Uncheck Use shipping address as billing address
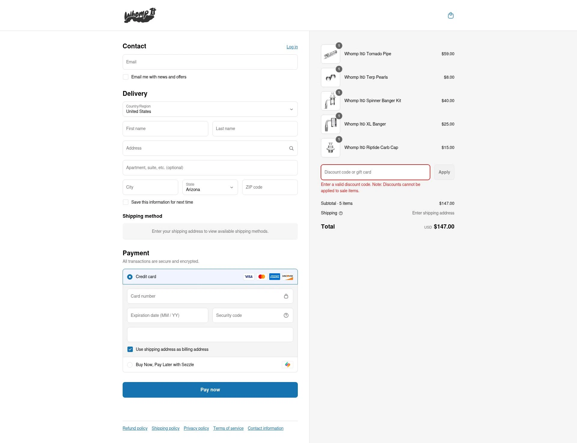This screenshot has width=577, height=443. (x=130, y=349)
